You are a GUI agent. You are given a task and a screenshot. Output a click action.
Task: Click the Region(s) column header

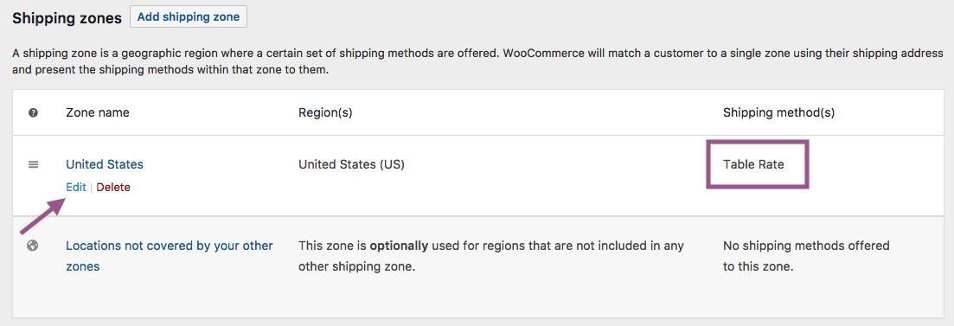(x=325, y=112)
